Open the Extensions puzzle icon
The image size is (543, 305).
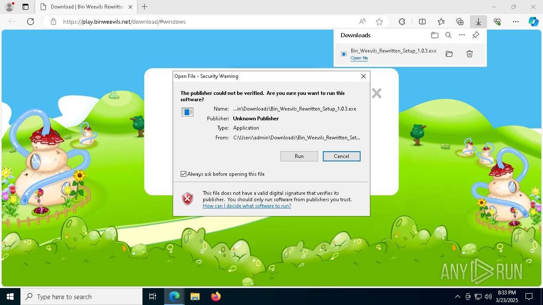(x=402, y=22)
